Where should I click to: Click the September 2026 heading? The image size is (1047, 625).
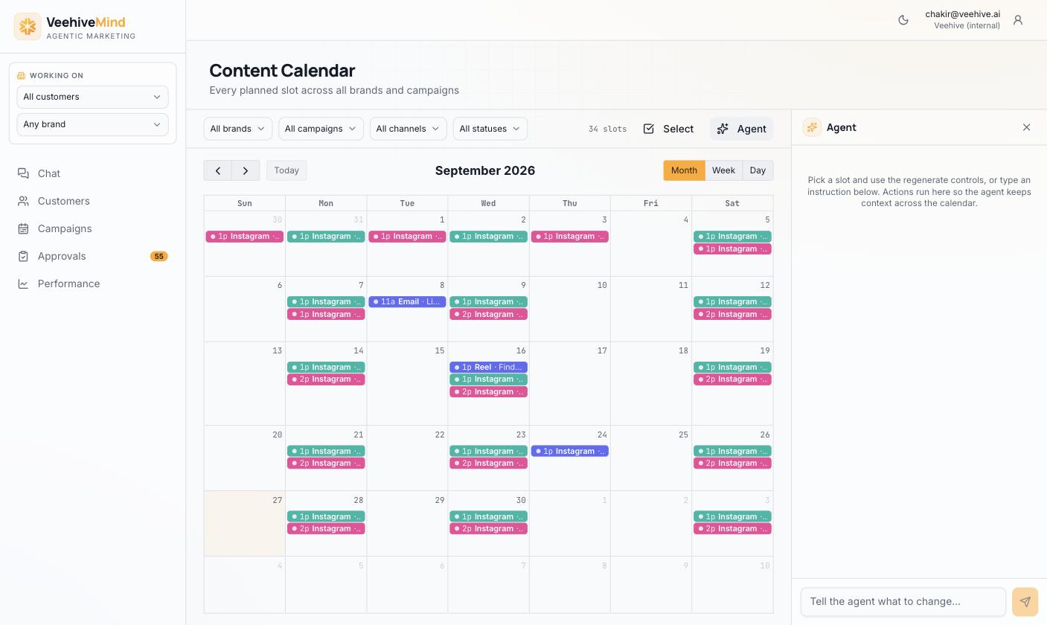pos(485,170)
